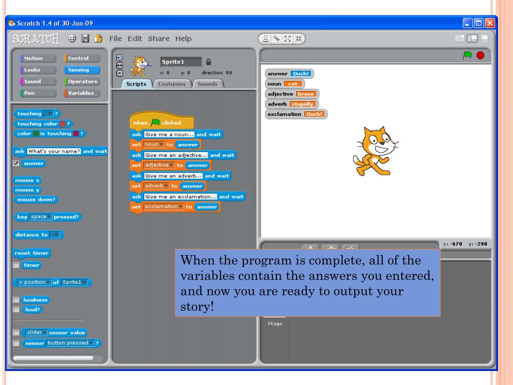Select the Sensing block category
The width and height of the screenshot is (513, 385).
(x=82, y=70)
